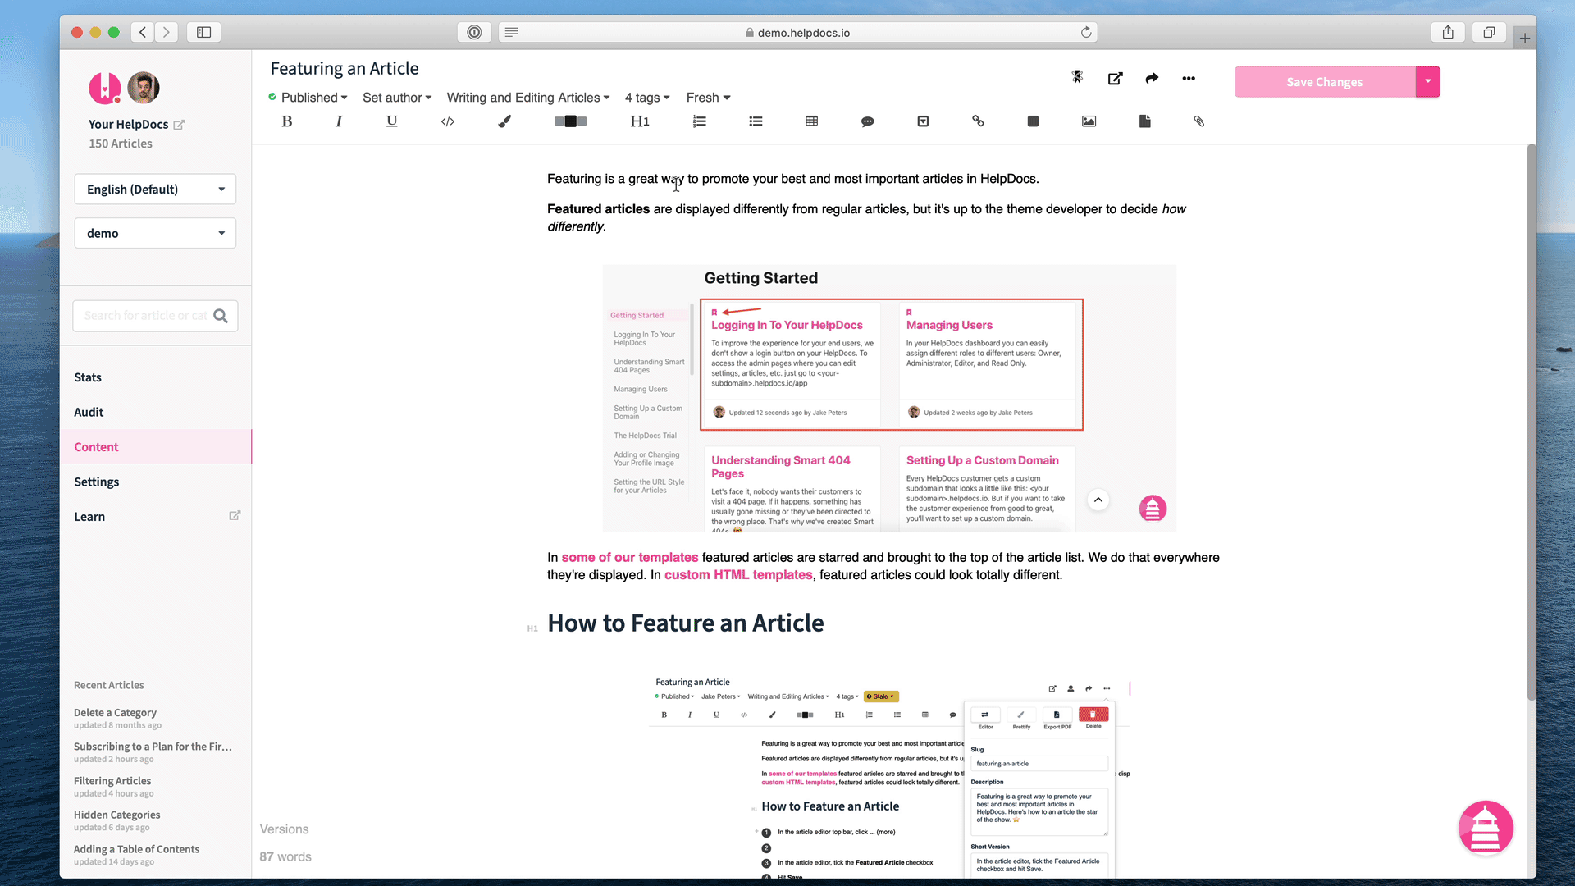Open the Safari share menu

pyautogui.click(x=1448, y=32)
